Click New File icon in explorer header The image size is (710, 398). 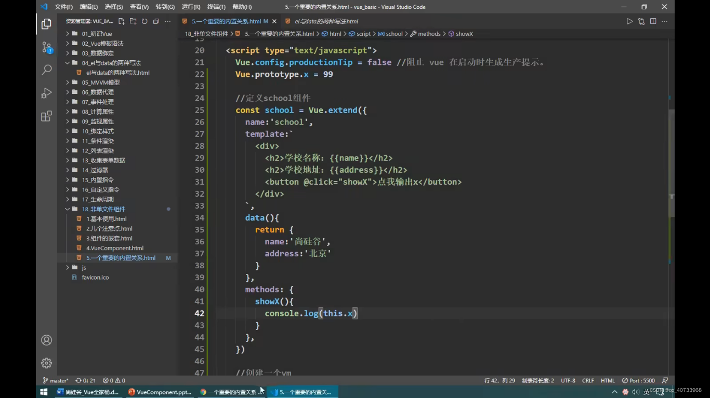click(122, 21)
